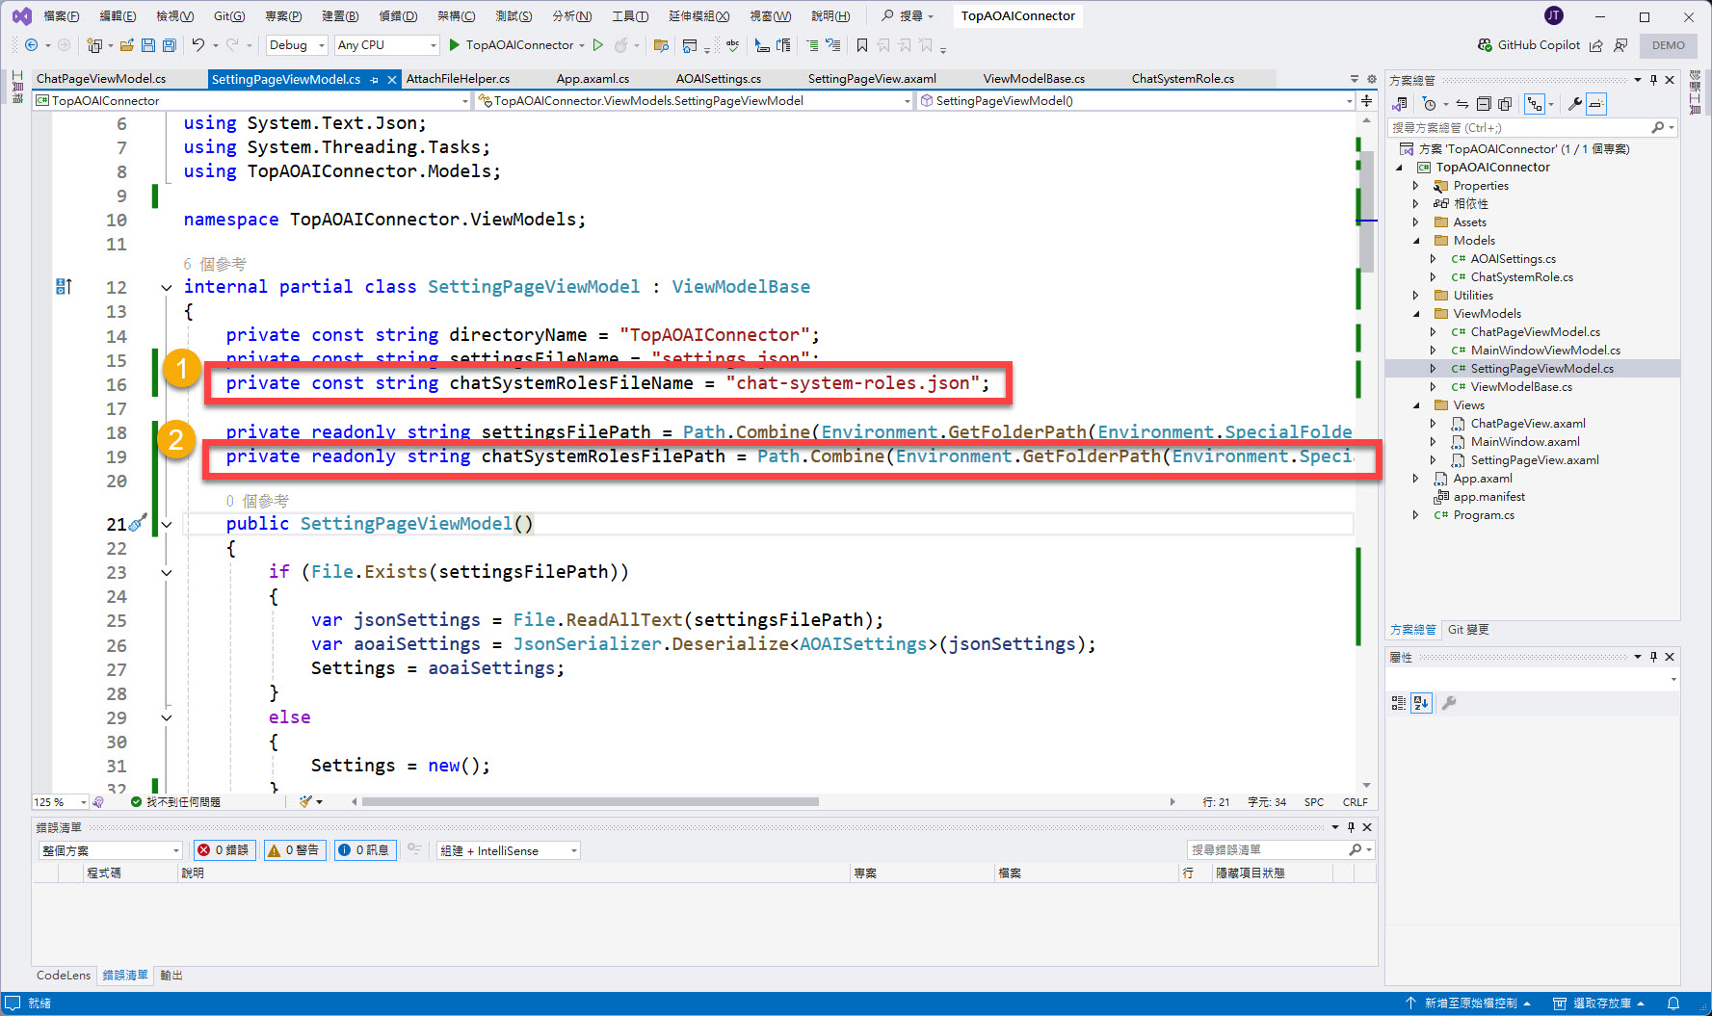Toggle auto-hide pin on Solution Explorer panel
Screen dimensions: 1712x1016
click(1653, 80)
